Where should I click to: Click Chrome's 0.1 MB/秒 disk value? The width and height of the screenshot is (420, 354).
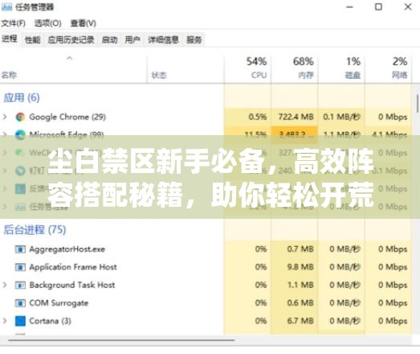[342, 117]
